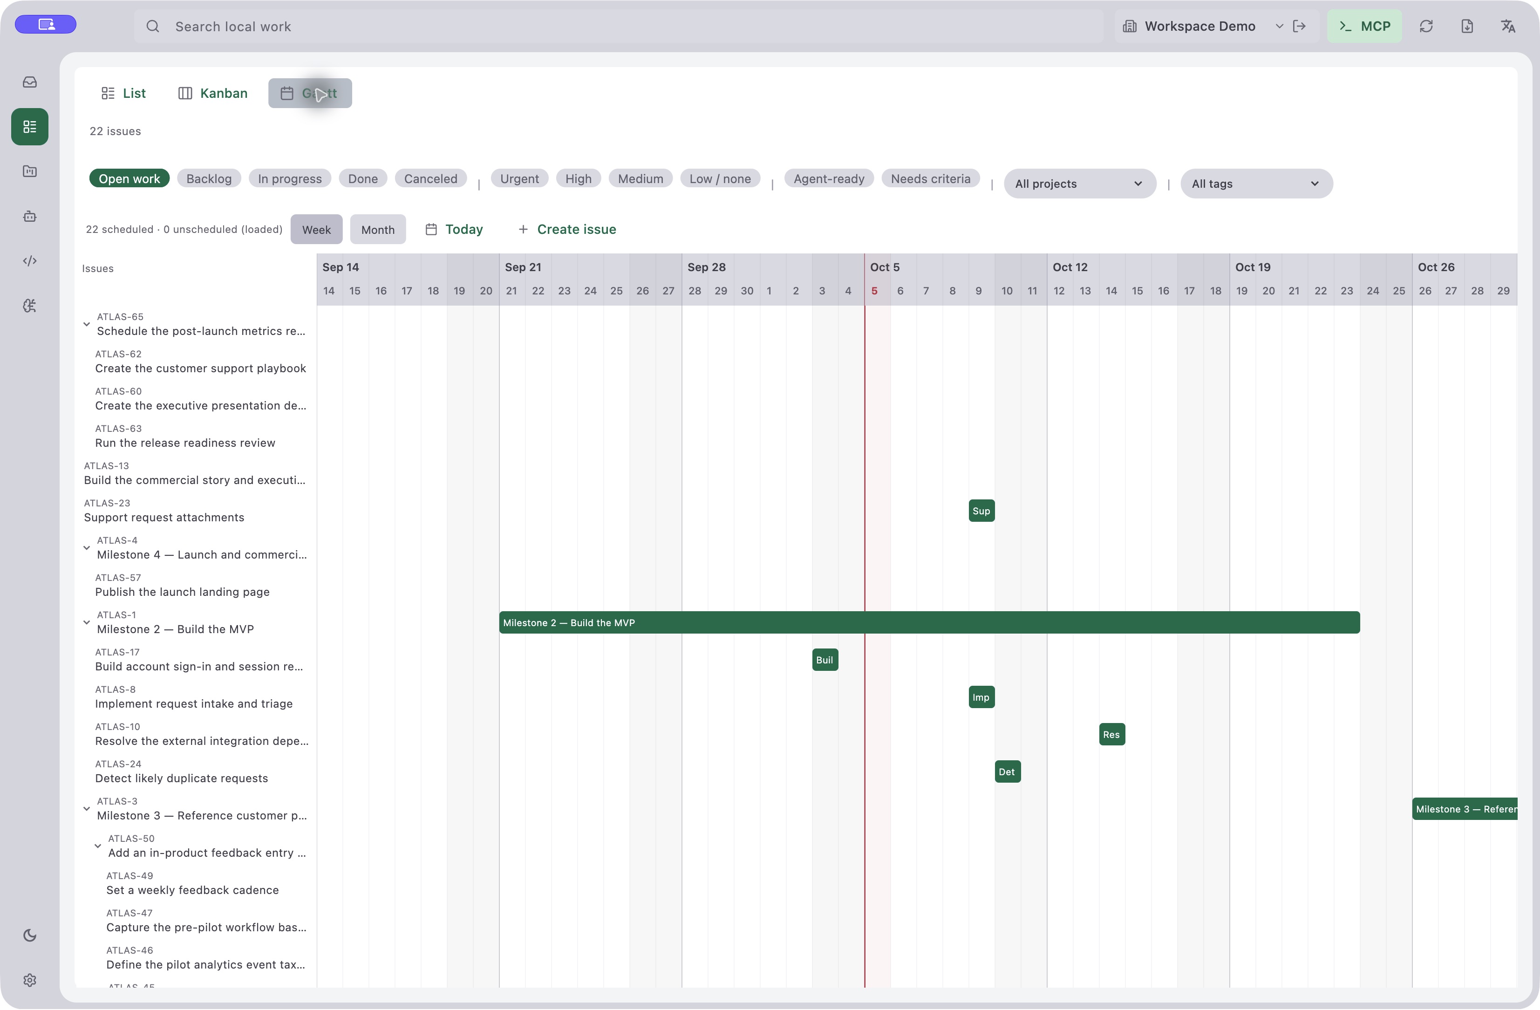Image resolution: width=1540 pixels, height=1010 pixels.
Task: Select the Milestone 2 — Build the MVP bar
Action: 929,622
